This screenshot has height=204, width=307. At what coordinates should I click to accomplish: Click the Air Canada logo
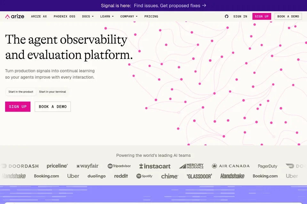click(x=231, y=166)
